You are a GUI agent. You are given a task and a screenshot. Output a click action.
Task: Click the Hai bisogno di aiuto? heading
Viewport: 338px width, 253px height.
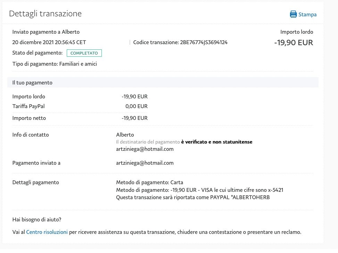(37, 220)
